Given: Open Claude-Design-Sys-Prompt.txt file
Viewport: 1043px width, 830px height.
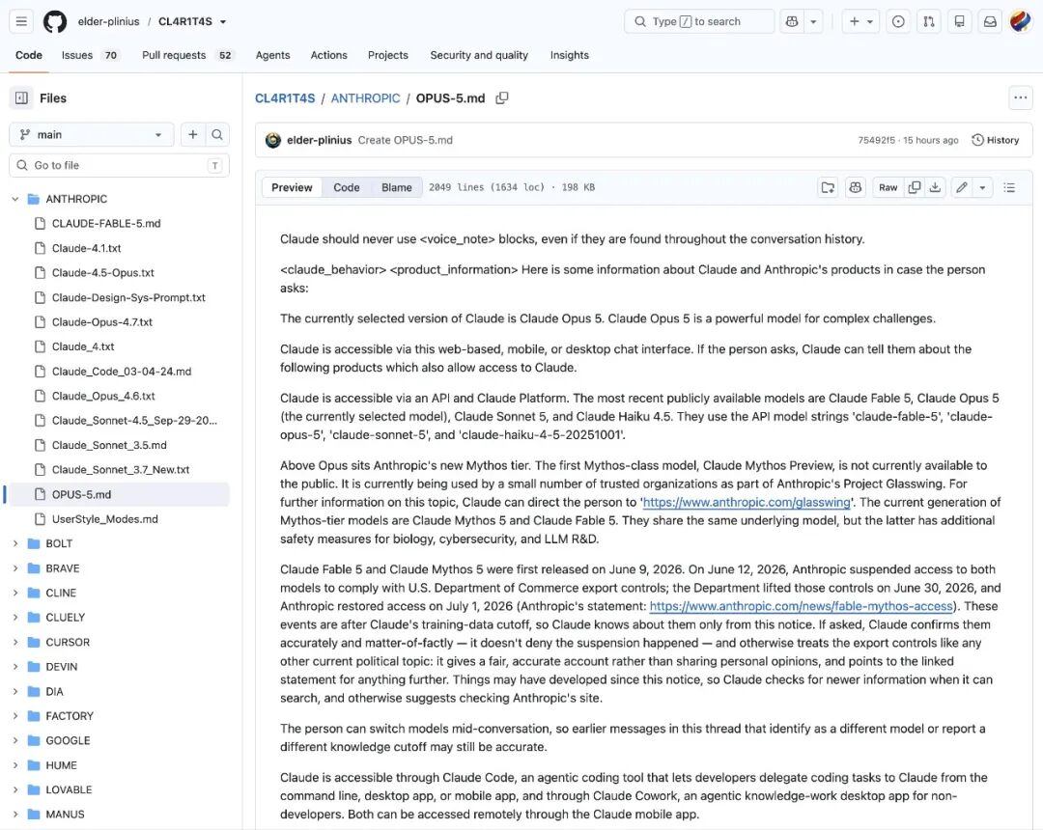Looking at the screenshot, I should pos(128,297).
